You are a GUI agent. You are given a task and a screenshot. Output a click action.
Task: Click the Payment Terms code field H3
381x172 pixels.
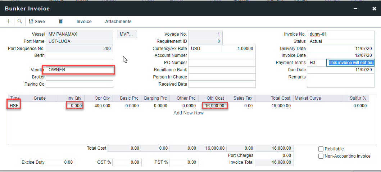pyautogui.click(x=316, y=63)
